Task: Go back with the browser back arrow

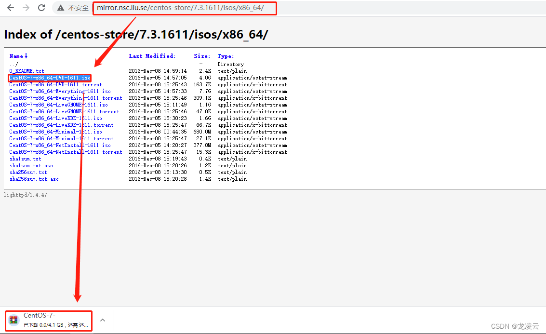Action: [11, 8]
